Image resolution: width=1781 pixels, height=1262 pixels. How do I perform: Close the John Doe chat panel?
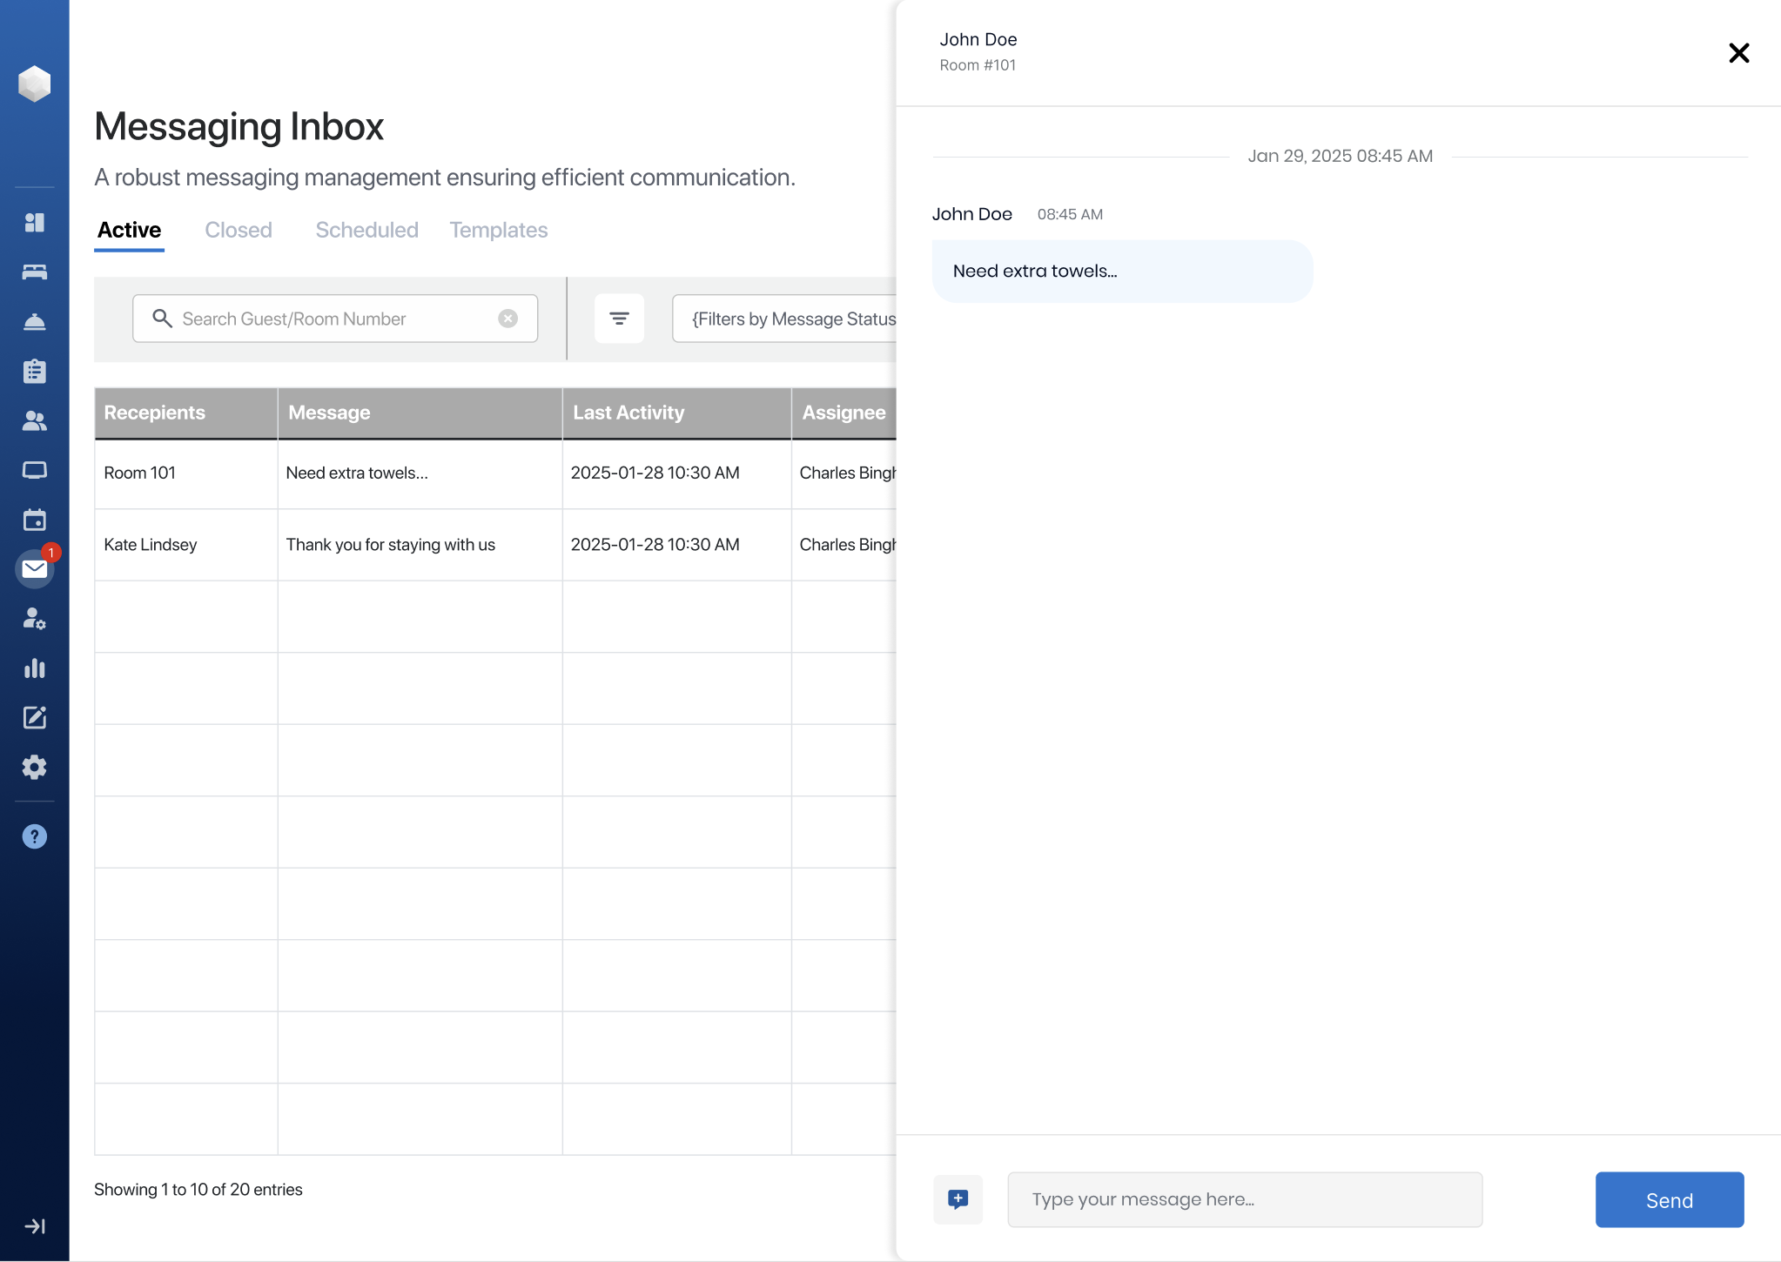1738,53
